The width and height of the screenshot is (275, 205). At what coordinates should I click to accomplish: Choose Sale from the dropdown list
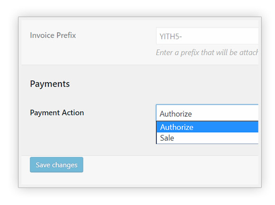click(x=207, y=138)
